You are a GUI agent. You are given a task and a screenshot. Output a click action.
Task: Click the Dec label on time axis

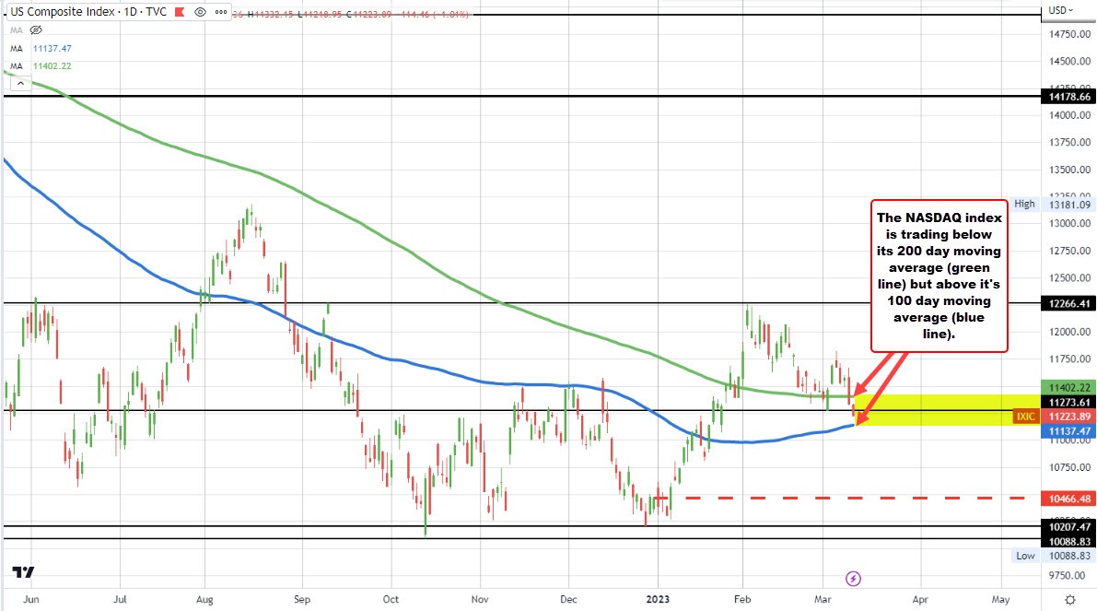click(x=569, y=600)
